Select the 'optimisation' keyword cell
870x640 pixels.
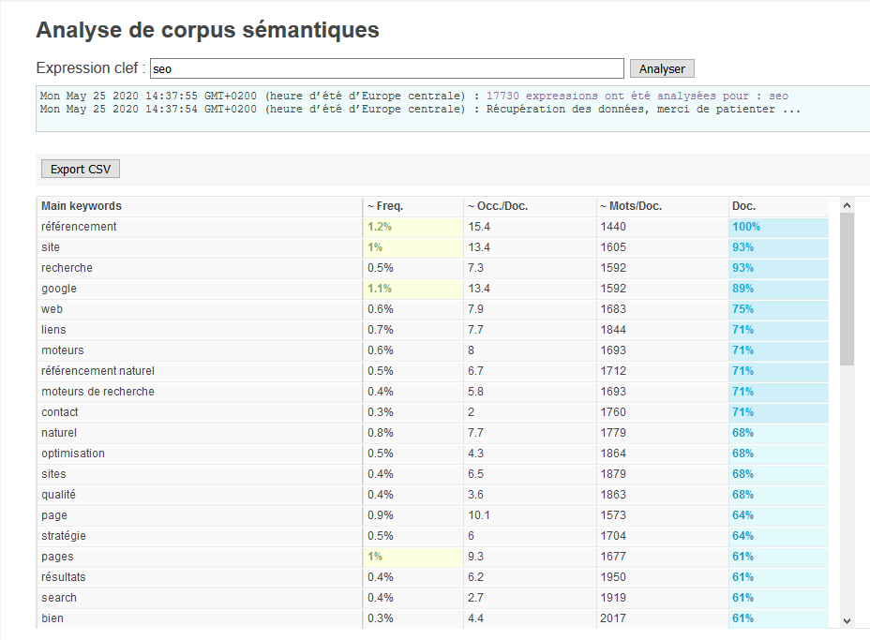coord(199,454)
